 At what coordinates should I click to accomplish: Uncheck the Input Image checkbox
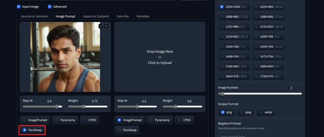pyautogui.click(x=19, y=7)
